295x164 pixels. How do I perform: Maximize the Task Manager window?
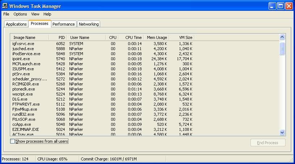click(281, 6)
